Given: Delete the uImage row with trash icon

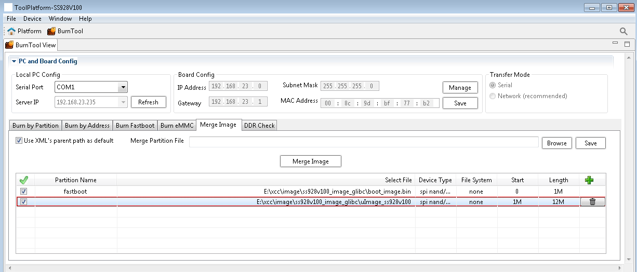Looking at the screenshot, I should point(592,202).
